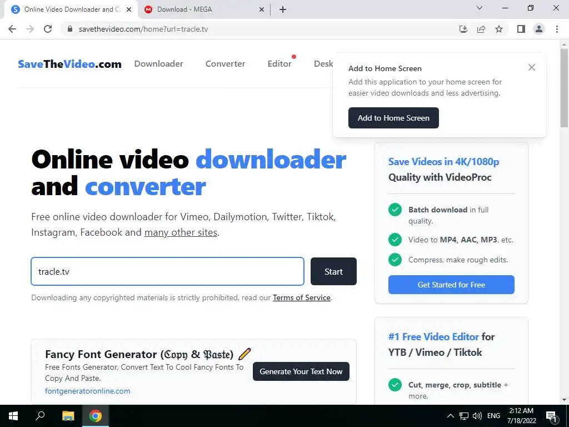This screenshot has height=427, width=569.
Task: Expand the tab search chevron
Action: (x=480, y=8)
